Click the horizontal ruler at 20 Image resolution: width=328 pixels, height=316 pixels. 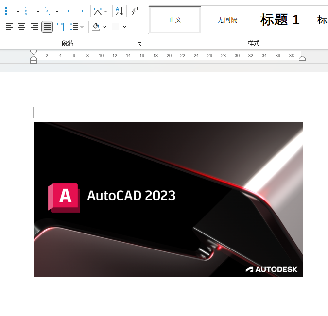tap(169, 56)
